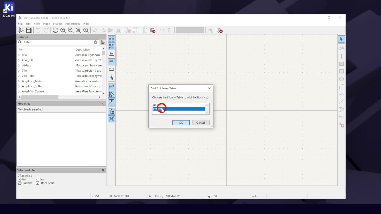Expand the Amplifier_Audio library
The width and height of the screenshot is (381, 214).
click(19, 81)
